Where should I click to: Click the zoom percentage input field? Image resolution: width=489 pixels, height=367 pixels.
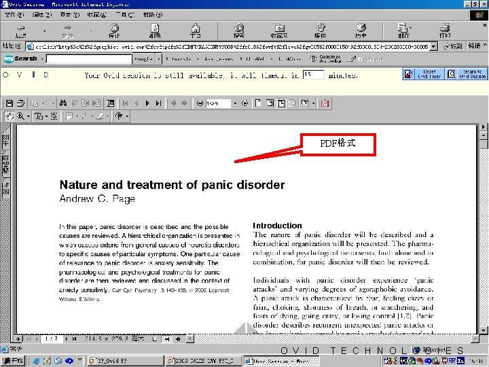click(x=218, y=103)
